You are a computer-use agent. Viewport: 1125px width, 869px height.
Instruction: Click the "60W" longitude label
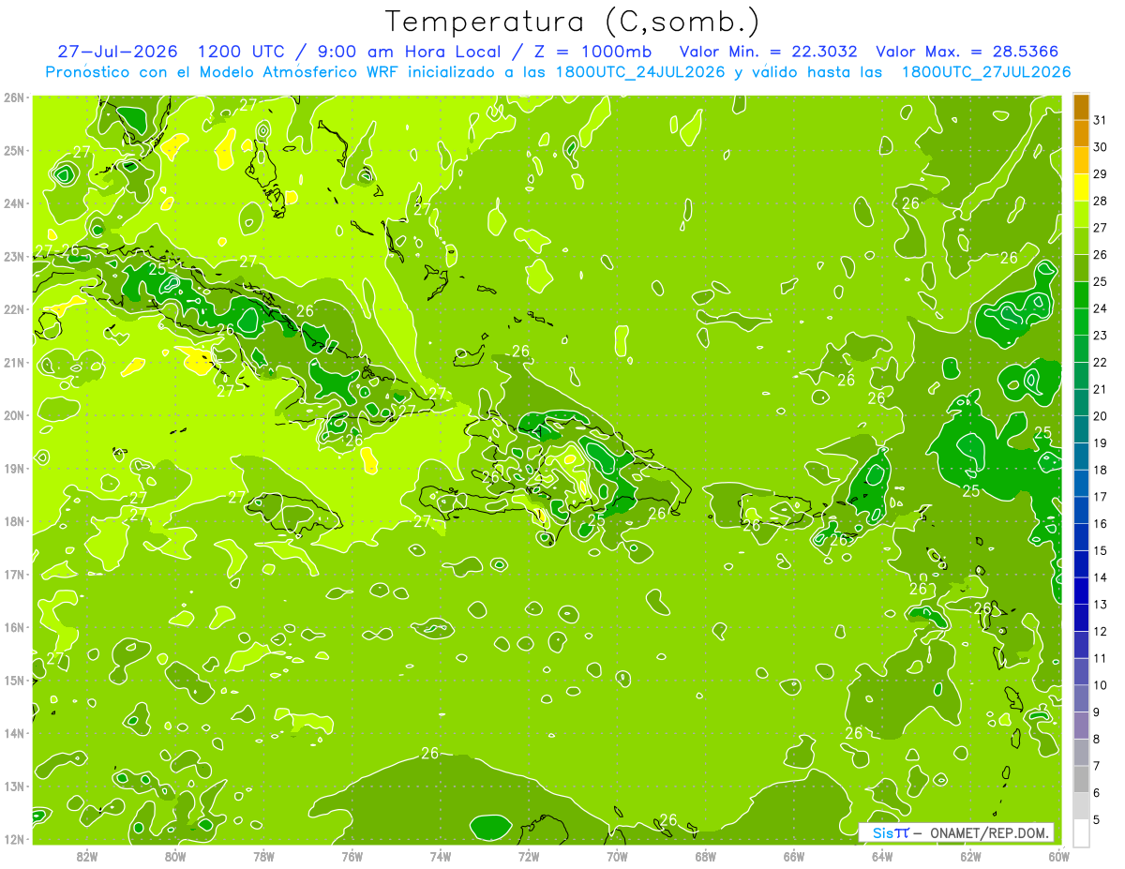tap(1057, 856)
